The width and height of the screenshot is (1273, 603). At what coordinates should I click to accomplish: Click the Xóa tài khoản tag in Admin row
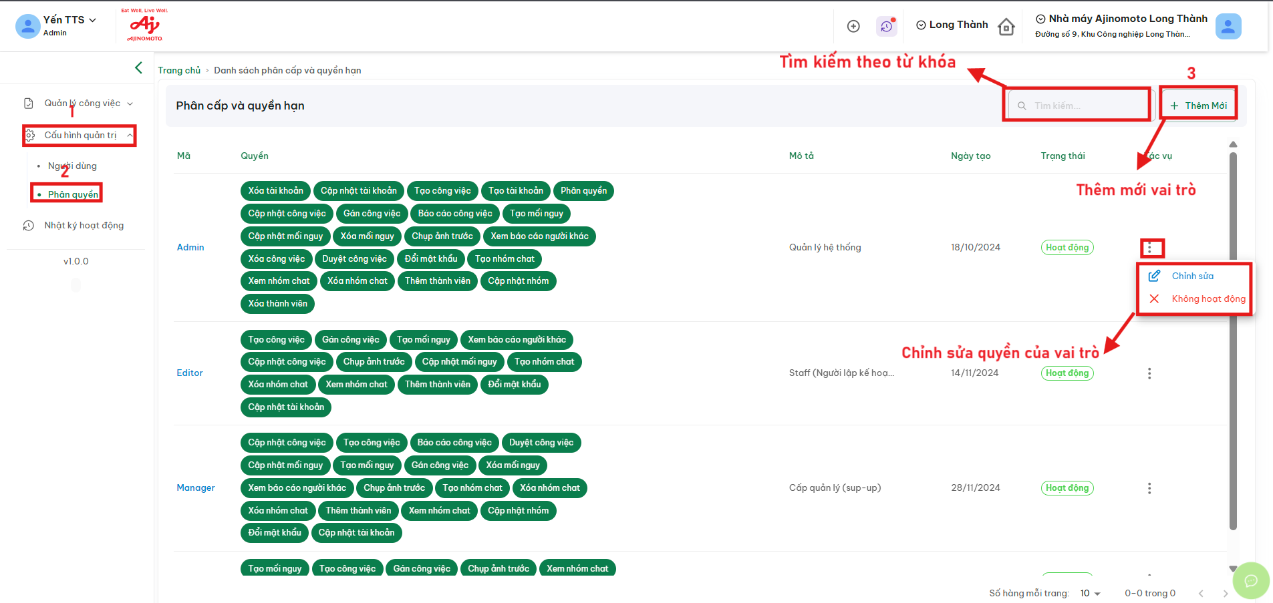(x=275, y=191)
